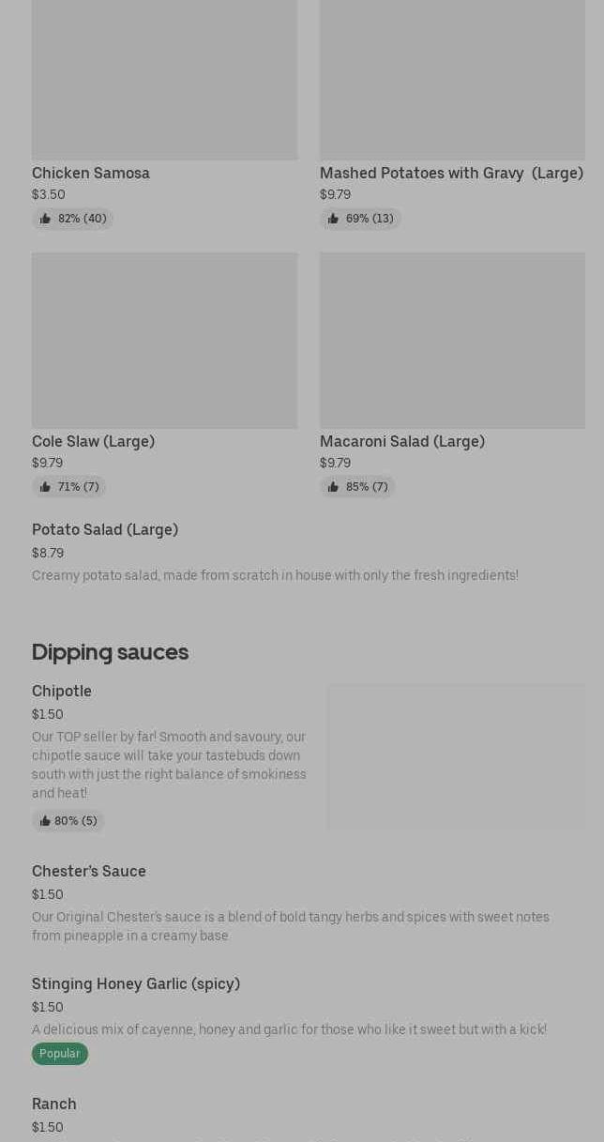Select the Cole Slaw (Large) photo
The image size is (604, 1142).
tap(164, 340)
